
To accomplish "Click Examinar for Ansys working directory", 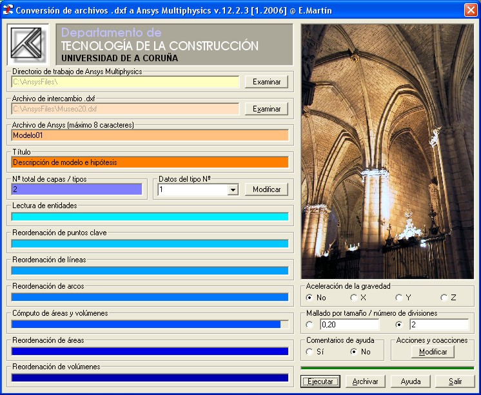I will pos(266,82).
